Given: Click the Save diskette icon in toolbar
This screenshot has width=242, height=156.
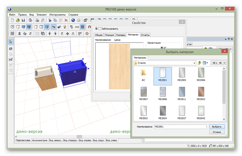Looking at the screenshot, I should tap(23, 20).
